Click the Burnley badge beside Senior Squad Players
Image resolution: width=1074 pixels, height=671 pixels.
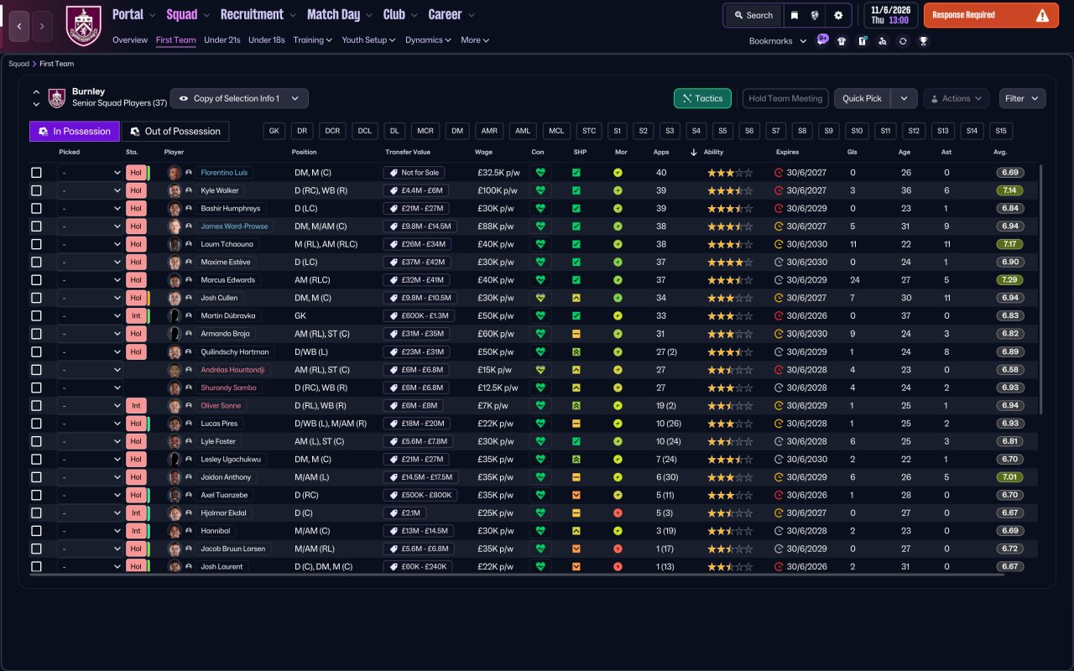click(57, 98)
